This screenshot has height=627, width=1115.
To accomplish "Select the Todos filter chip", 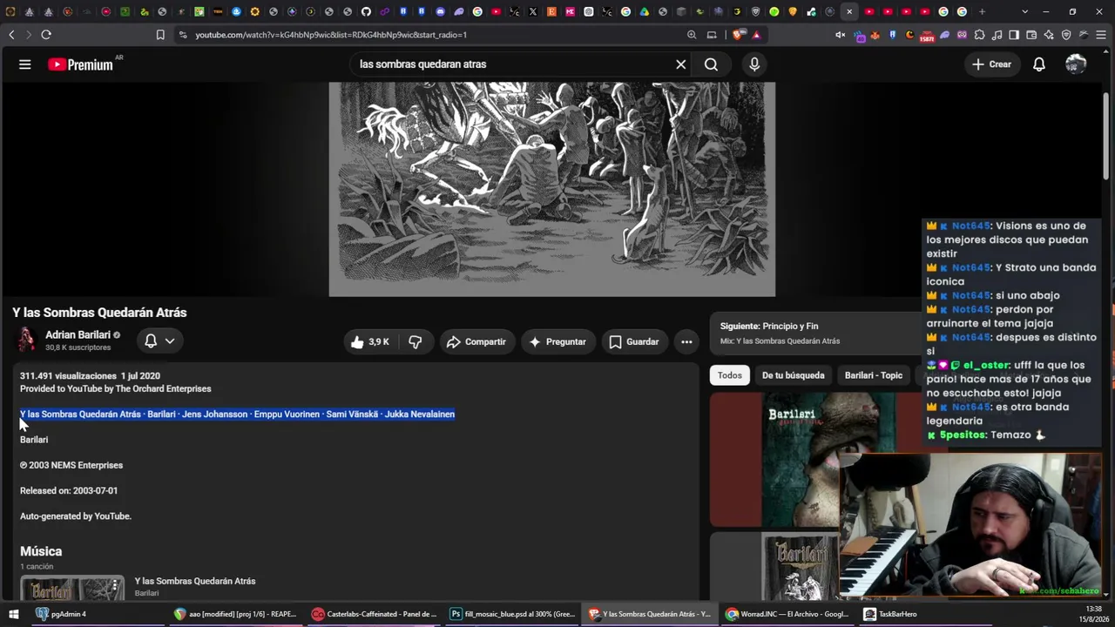I will tap(730, 375).
